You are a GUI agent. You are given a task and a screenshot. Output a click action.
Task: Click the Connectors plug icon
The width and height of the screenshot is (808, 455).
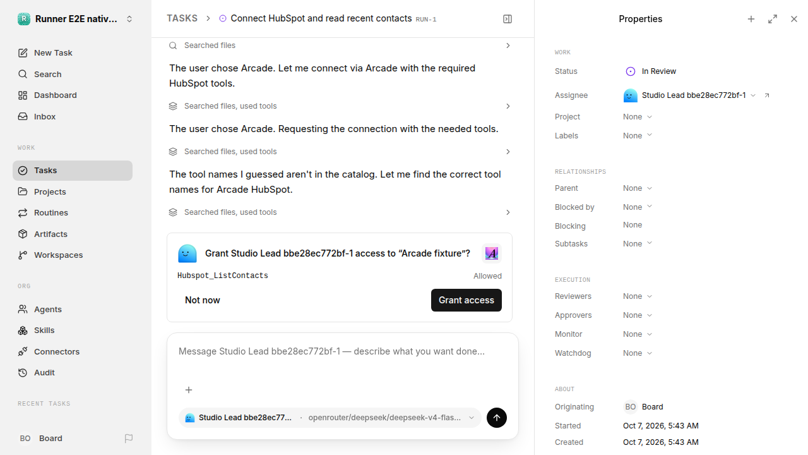click(23, 351)
